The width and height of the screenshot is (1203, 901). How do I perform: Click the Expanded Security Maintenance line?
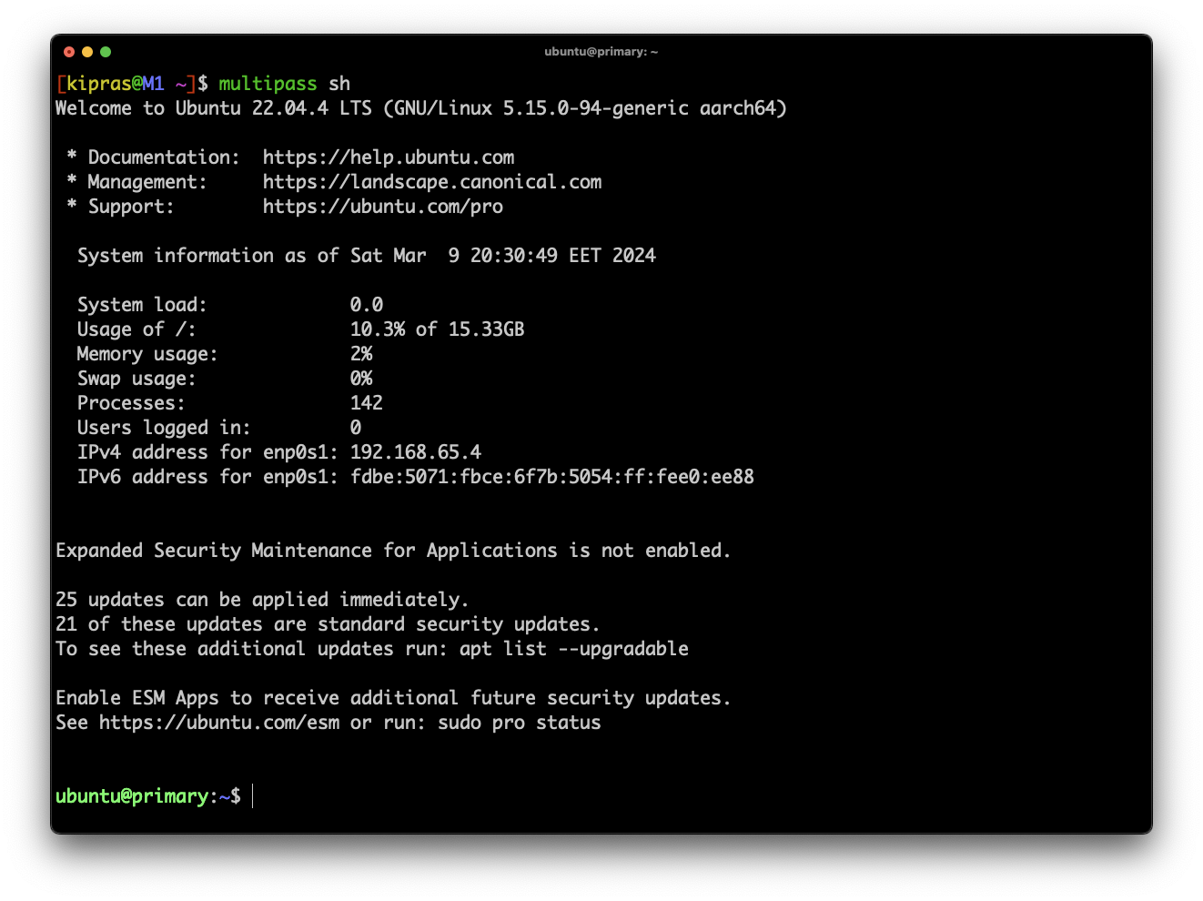[393, 551]
